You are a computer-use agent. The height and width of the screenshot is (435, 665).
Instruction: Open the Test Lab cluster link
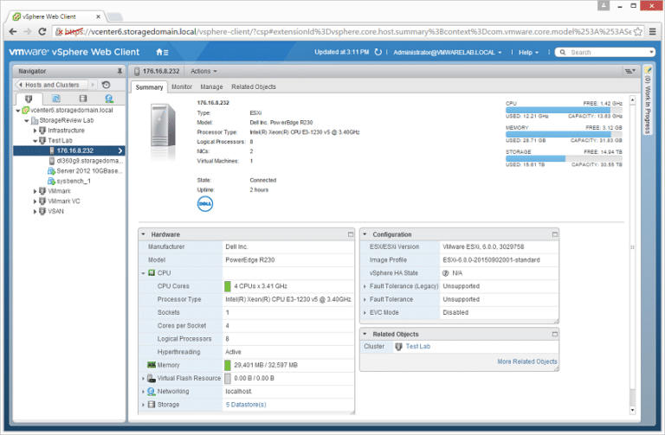[x=417, y=347]
